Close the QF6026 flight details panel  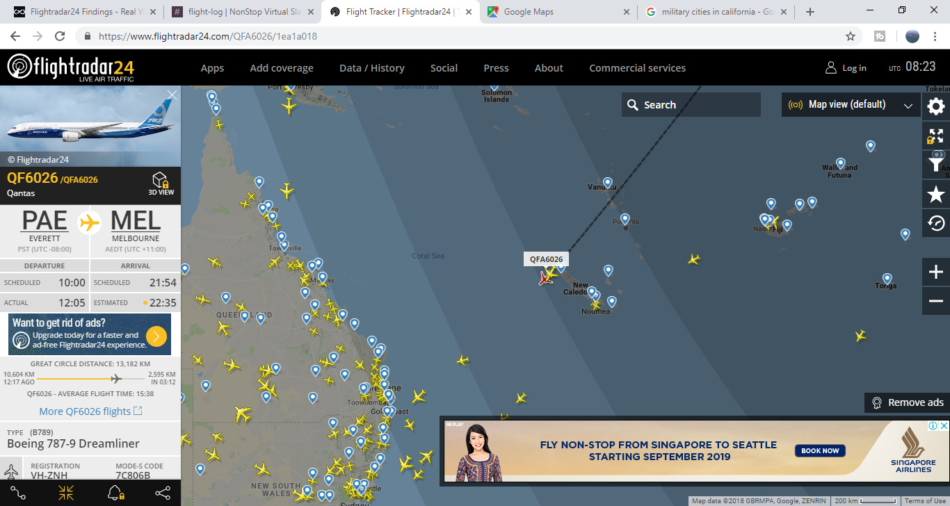(172, 95)
